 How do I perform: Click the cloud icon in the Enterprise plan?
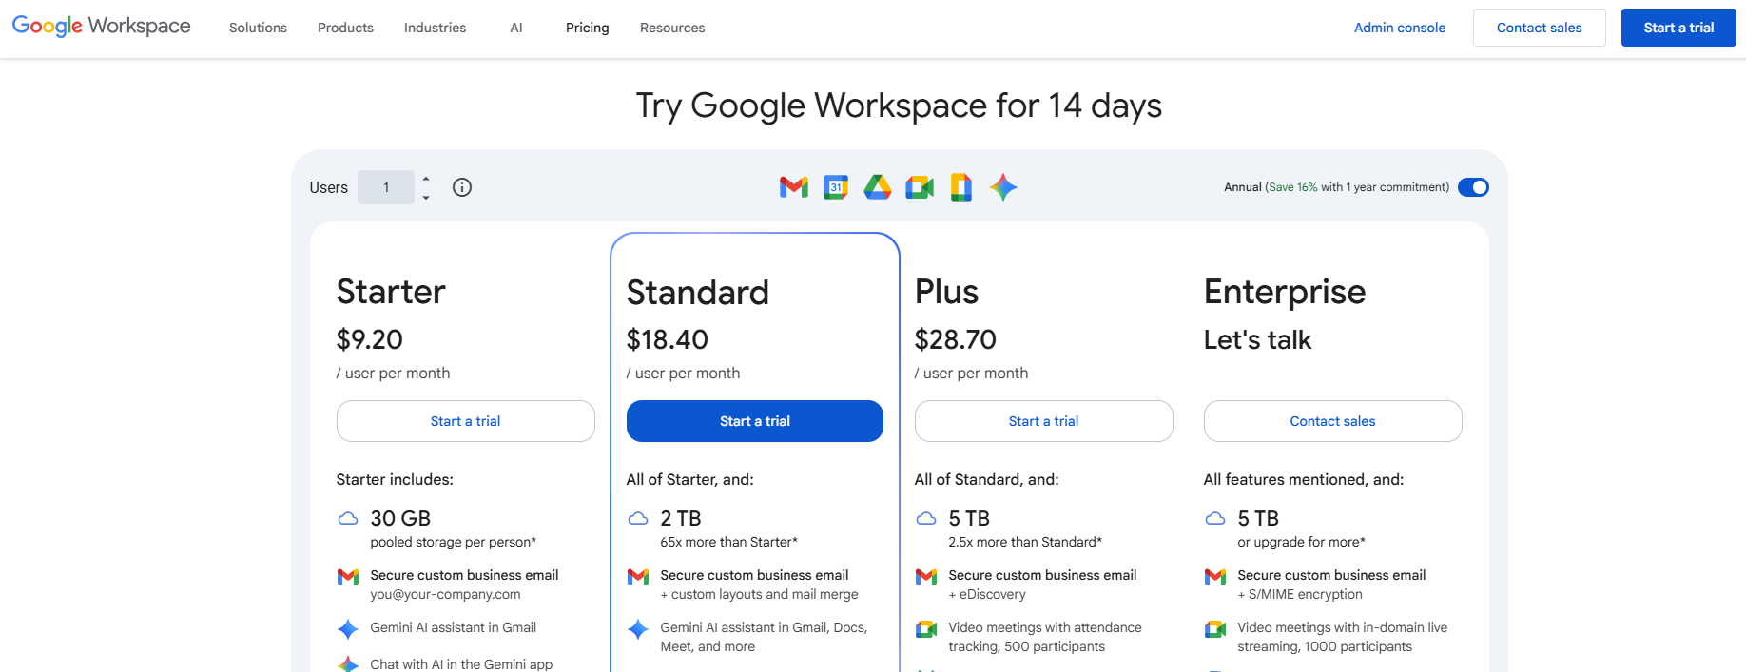pyautogui.click(x=1215, y=518)
